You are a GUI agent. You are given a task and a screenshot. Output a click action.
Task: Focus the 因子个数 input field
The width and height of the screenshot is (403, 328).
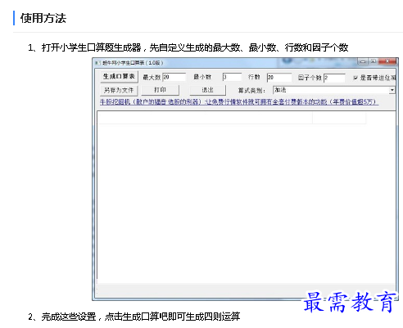pos(334,78)
